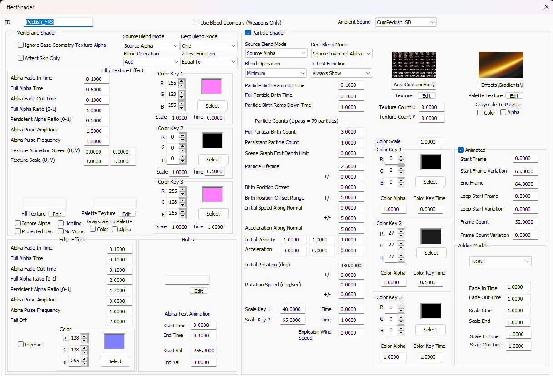This screenshot has width=553, height=376.
Task: Decrease particle Color Key 3 B value
Action: (401, 332)
